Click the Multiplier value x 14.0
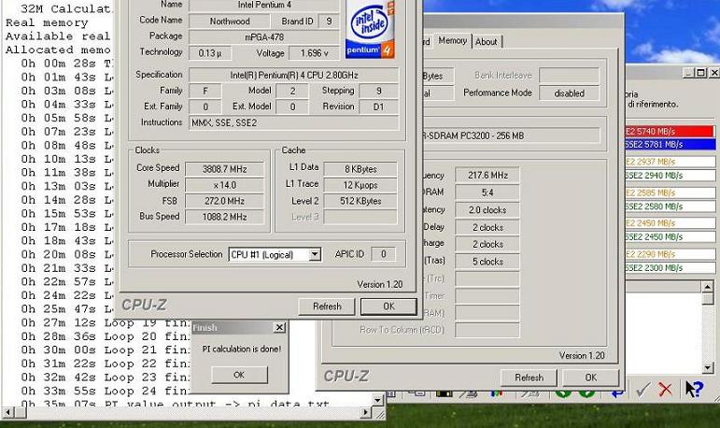Image resolution: width=720 pixels, height=428 pixels. point(224,185)
